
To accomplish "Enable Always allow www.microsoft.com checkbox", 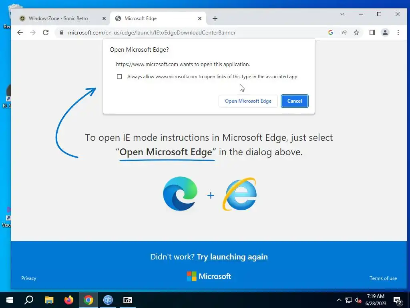I will tap(119, 77).
